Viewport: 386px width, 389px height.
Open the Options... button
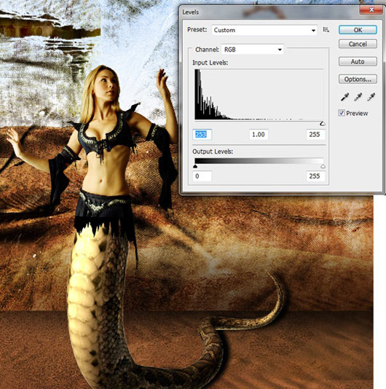click(x=358, y=79)
